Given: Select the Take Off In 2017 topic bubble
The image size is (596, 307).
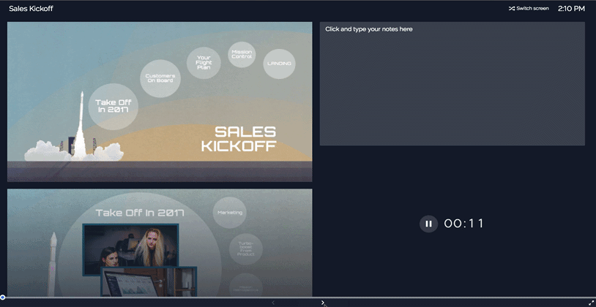Looking at the screenshot, I should tap(113, 107).
